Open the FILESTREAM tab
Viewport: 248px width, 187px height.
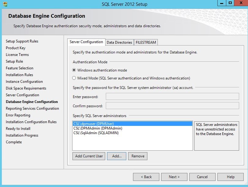[x=146, y=42]
